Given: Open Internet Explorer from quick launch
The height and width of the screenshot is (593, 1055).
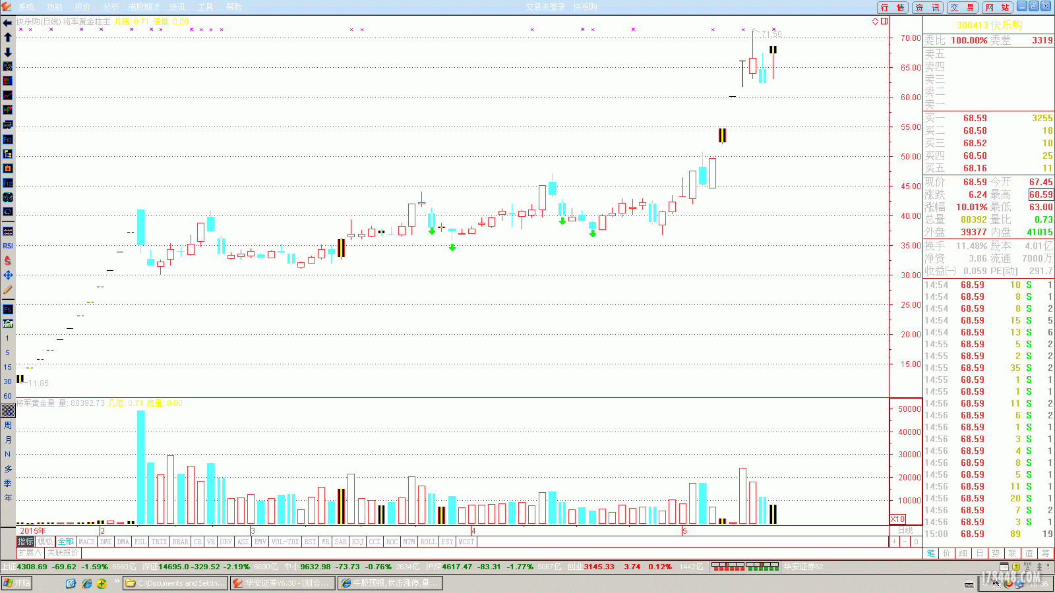Looking at the screenshot, I should click(x=86, y=583).
